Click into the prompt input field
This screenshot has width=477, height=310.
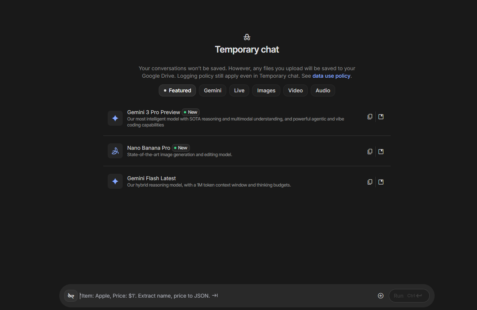point(225,296)
